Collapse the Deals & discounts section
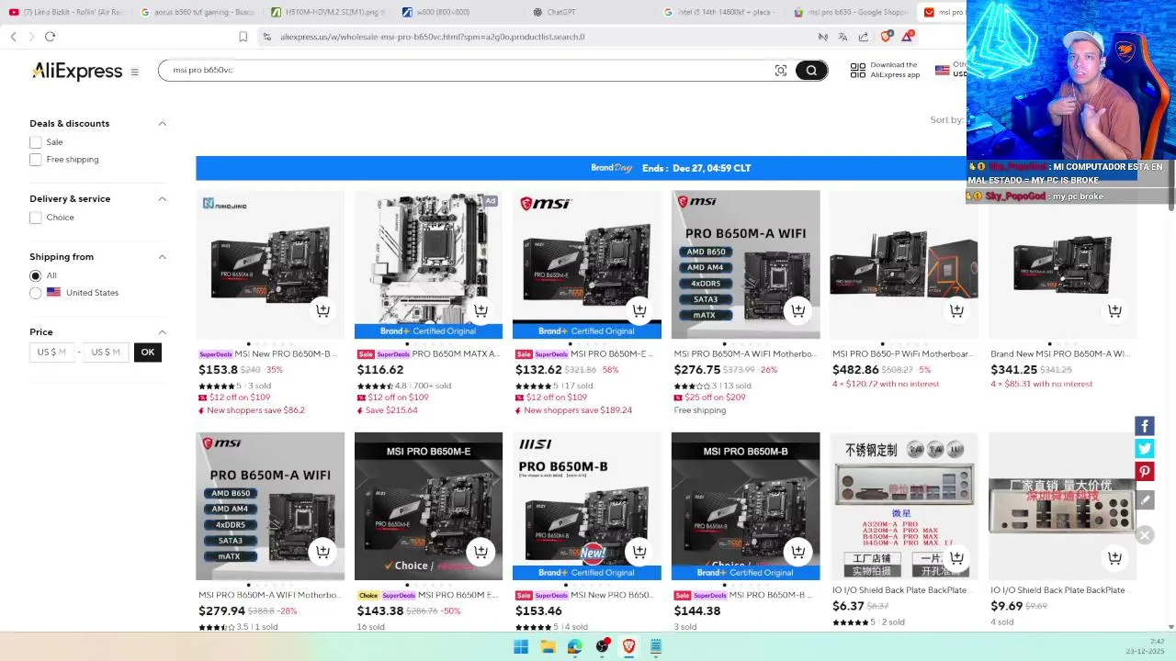 [163, 123]
